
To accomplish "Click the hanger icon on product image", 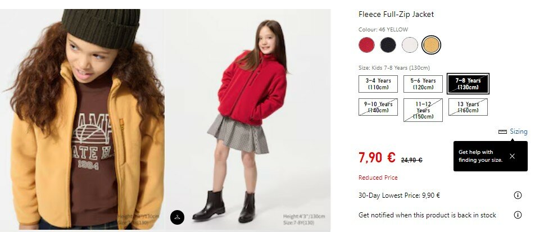I will point(177,217).
